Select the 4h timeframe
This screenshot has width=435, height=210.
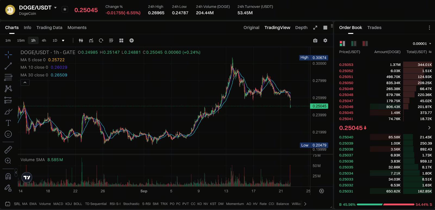click(x=44, y=40)
